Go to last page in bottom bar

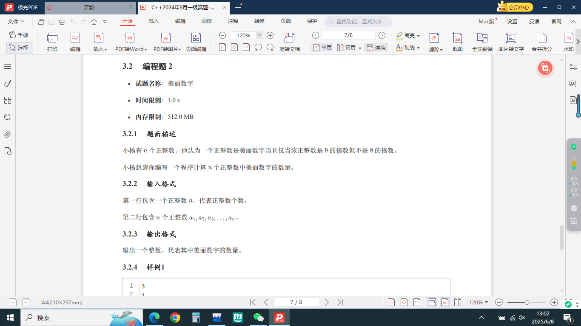(340, 302)
